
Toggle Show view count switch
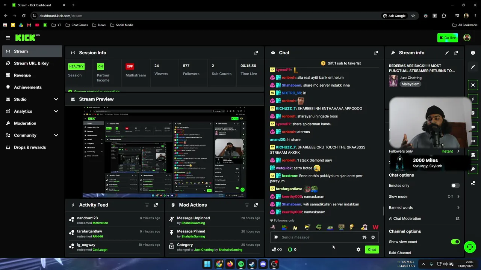[455, 242]
